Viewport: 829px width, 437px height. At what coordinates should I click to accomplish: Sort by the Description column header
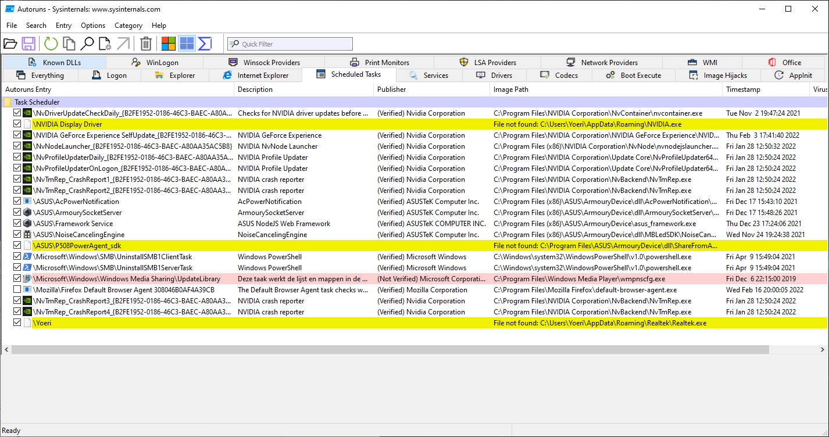304,89
